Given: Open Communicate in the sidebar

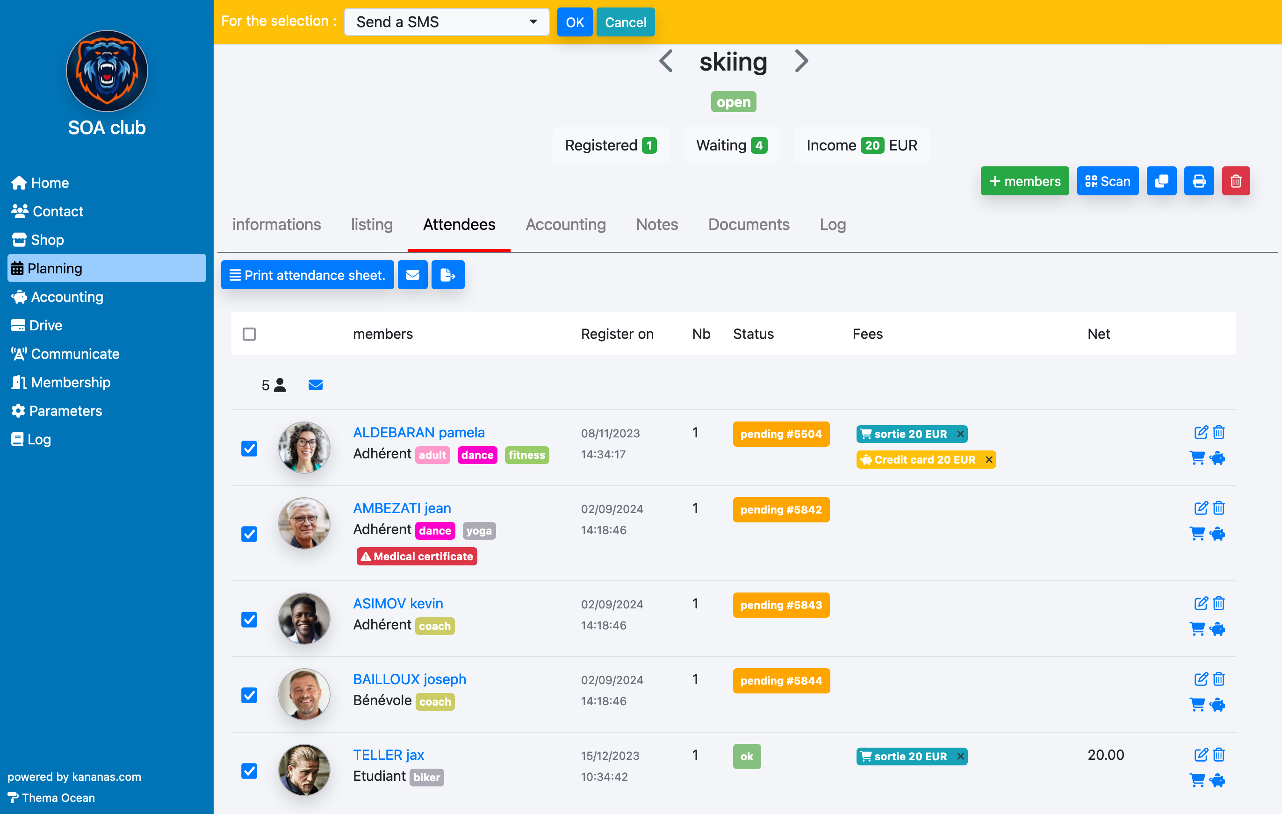Looking at the screenshot, I should point(65,353).
